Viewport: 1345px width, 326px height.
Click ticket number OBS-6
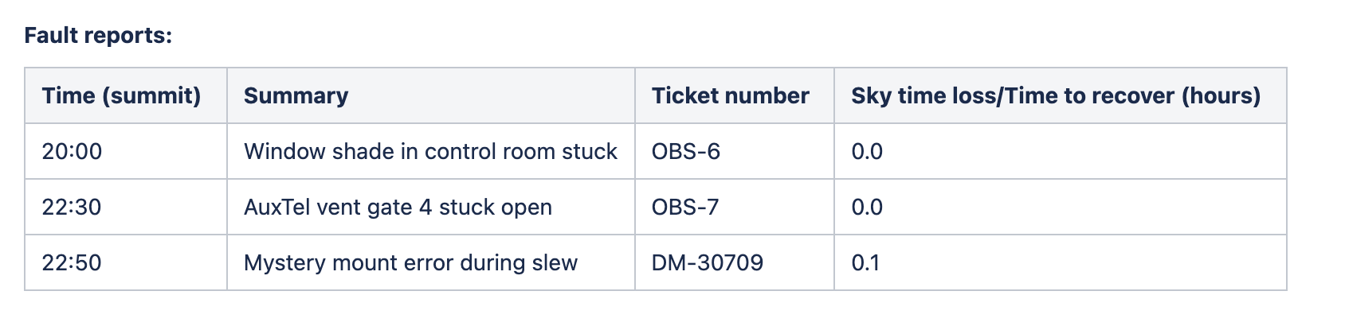[685, 152]
